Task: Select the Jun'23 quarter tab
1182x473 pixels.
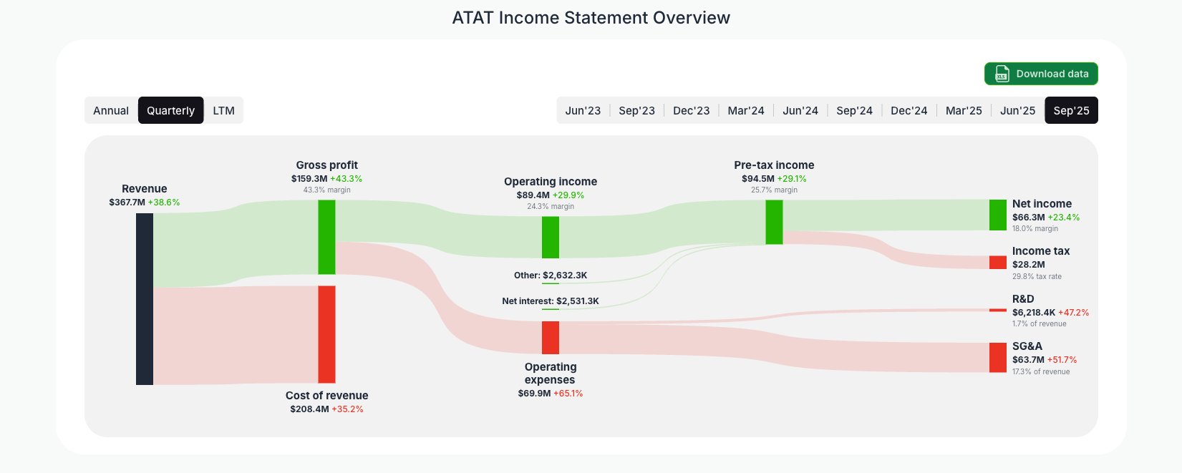Action: [583, 110]
